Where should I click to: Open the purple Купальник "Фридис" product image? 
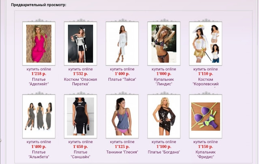tap(205, 116)
